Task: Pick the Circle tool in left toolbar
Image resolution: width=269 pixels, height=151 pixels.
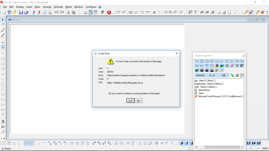Action: pos(3,69)
